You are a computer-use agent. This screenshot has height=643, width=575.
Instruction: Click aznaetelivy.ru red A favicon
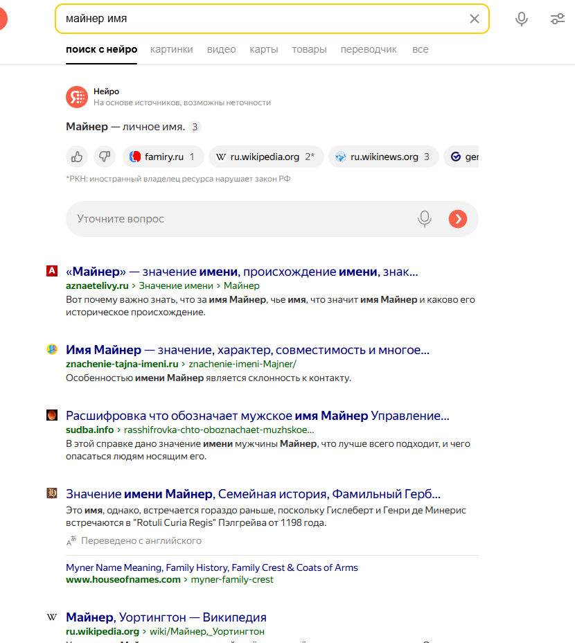pos(52,271)
